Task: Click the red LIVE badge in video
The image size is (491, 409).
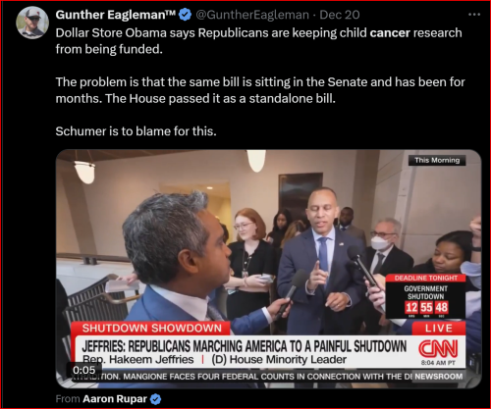Action: click(x=439, y=329)
